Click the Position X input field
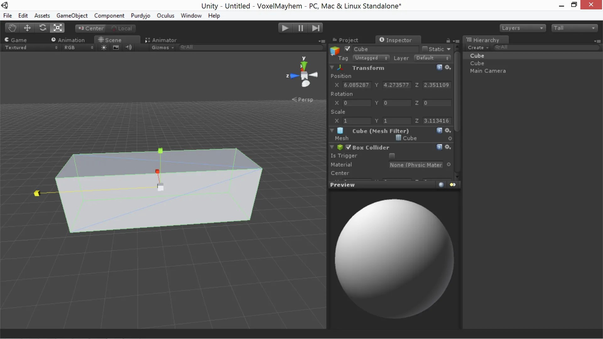The width and height of the screenshot is (603, 339). [x=356, y=85]
